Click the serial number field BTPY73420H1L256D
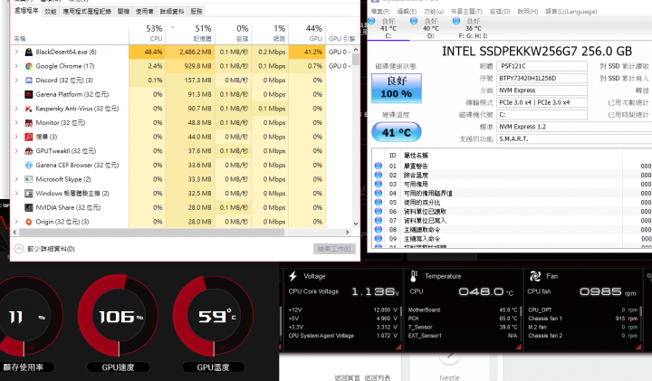Screen dimensions: 652x381 pyautogui.click(x=542, y=78)
